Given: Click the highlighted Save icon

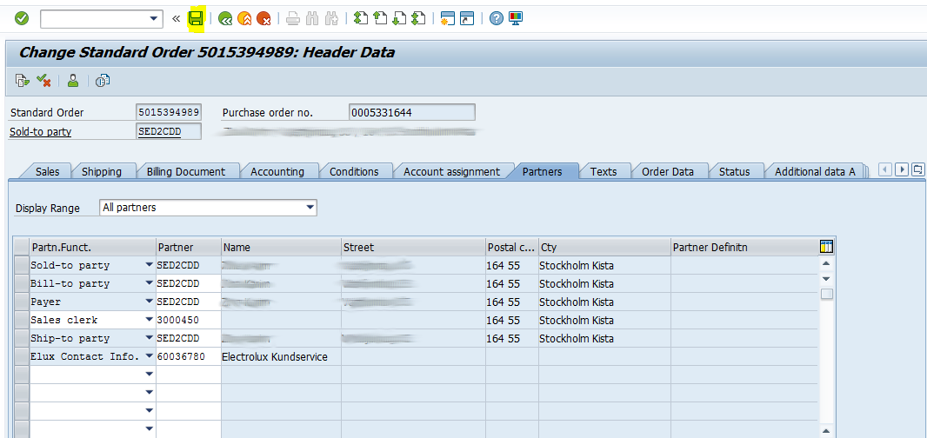Looking at the screenshot, I should click(x=197, y=18).
